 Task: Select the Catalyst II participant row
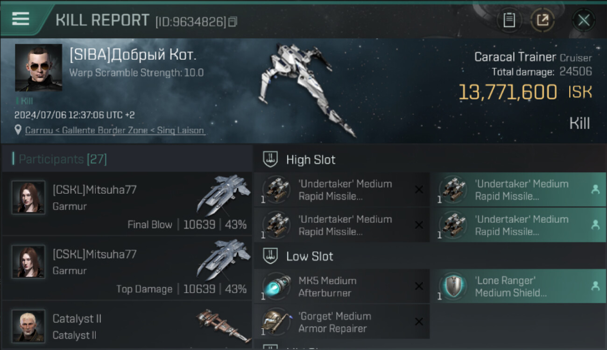[126, 327]
